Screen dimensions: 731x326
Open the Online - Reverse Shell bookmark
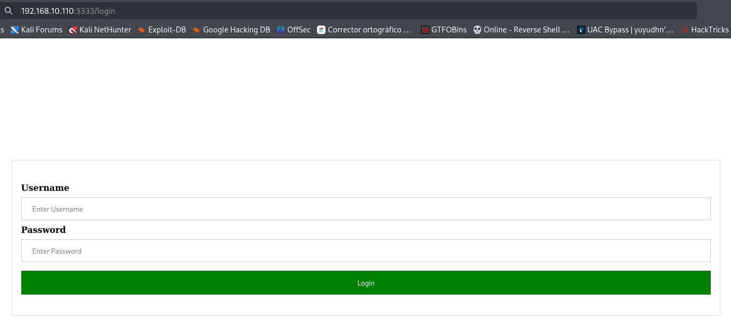[522, 30]
